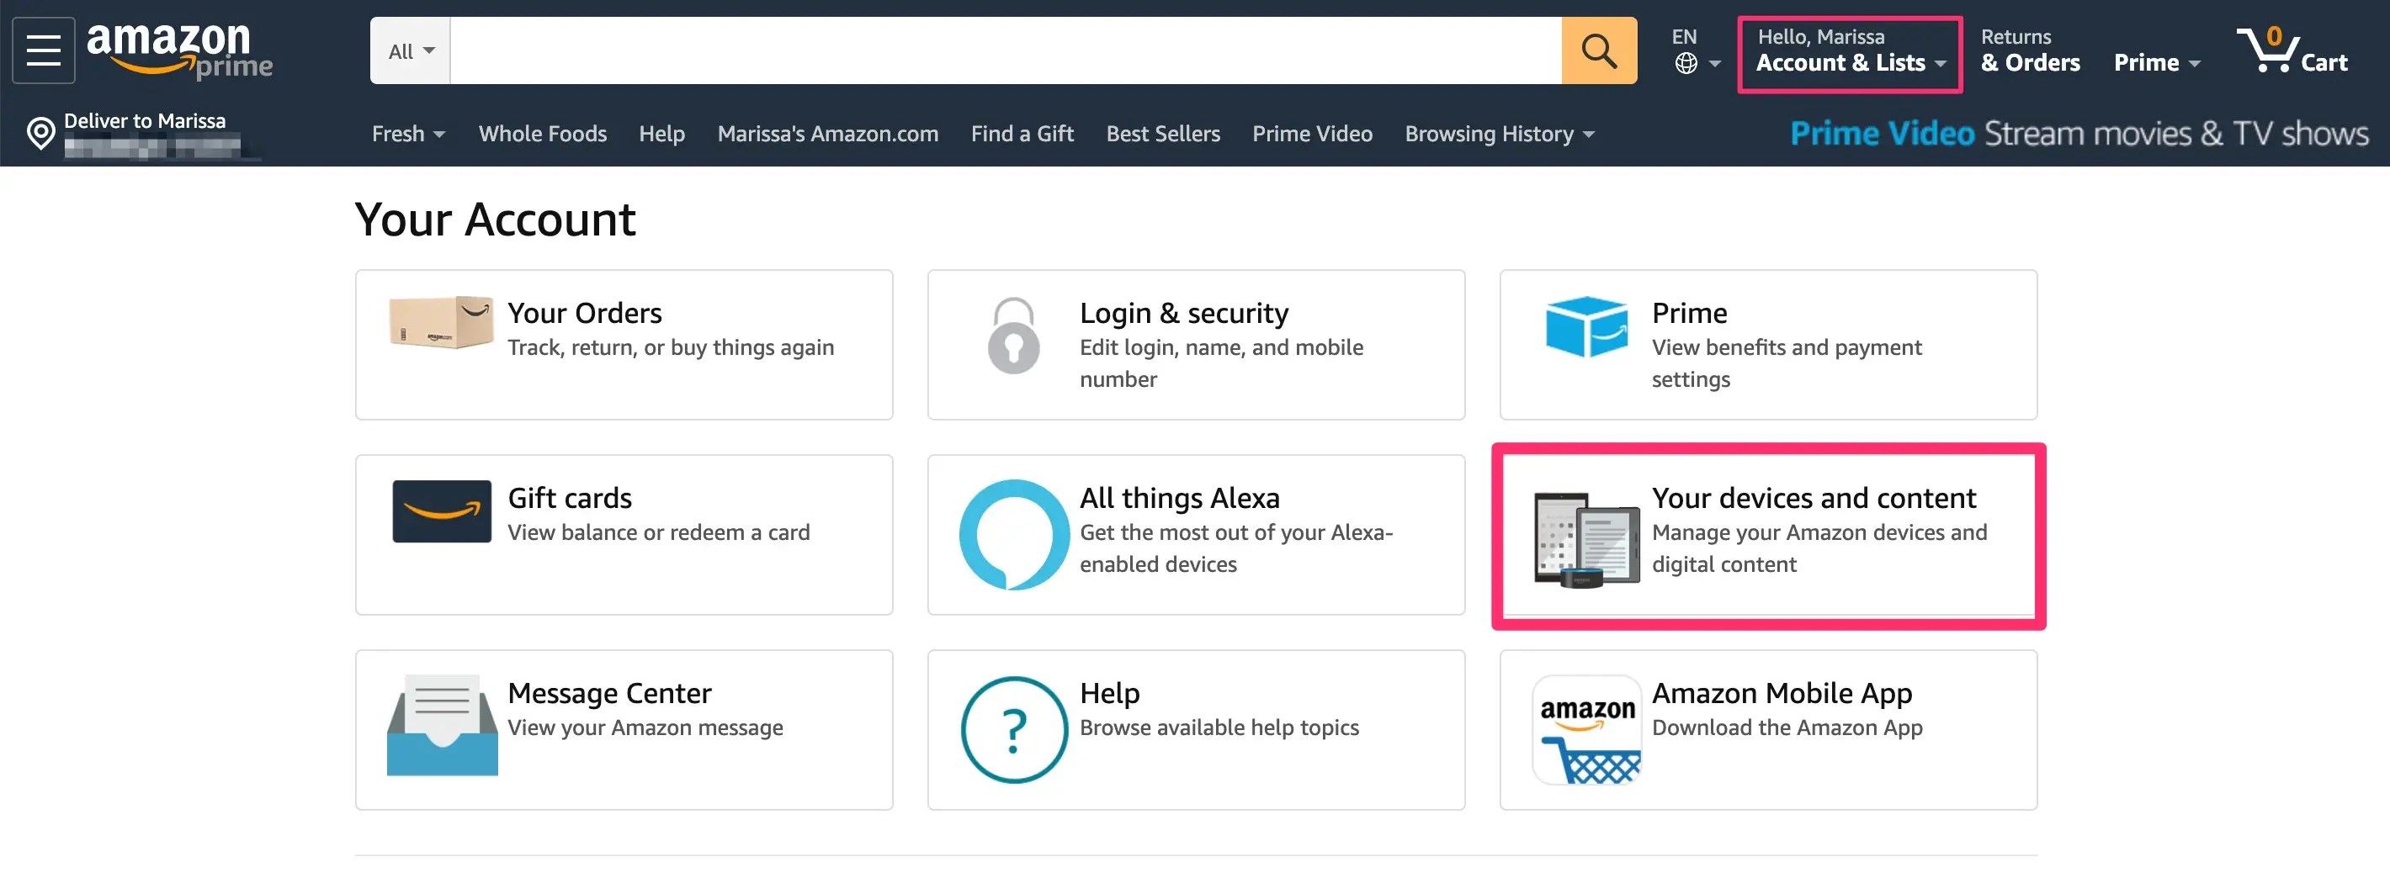
Task: Click the Amazon Prime logo
Action: click(x=179, y=50)
